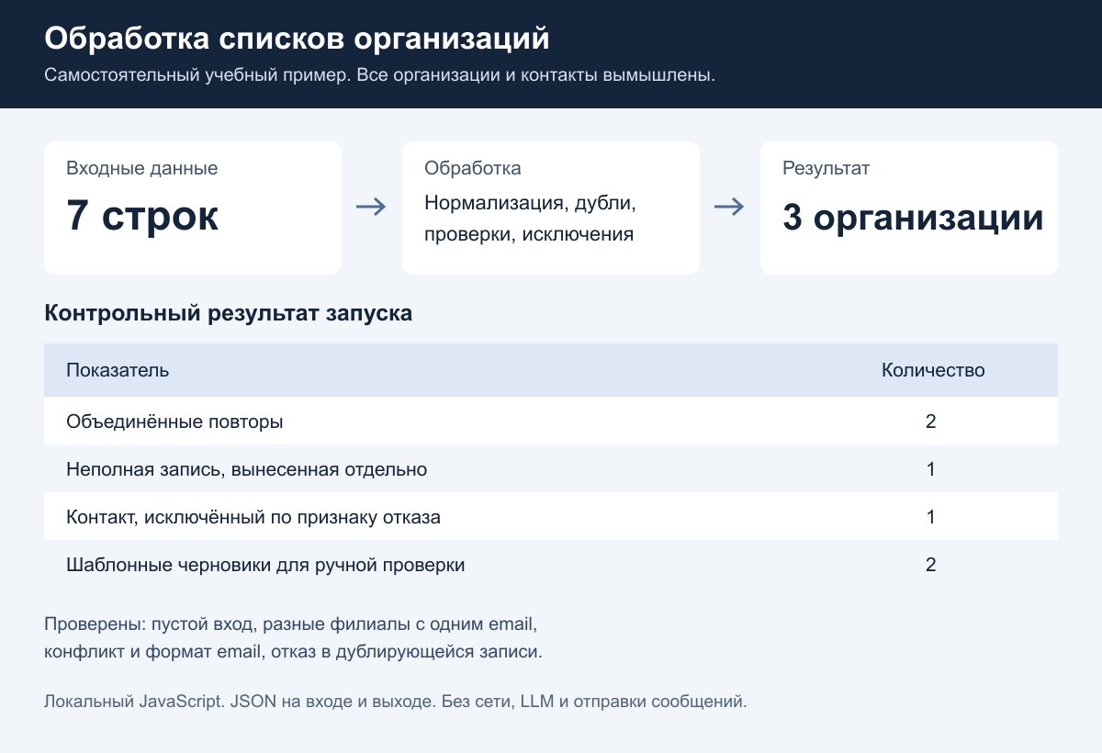Click the title "Обработка списков организаций"

[297, 40]
